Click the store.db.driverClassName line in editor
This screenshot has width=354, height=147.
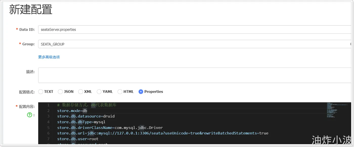pyautogui.click(x=110, y=128)
